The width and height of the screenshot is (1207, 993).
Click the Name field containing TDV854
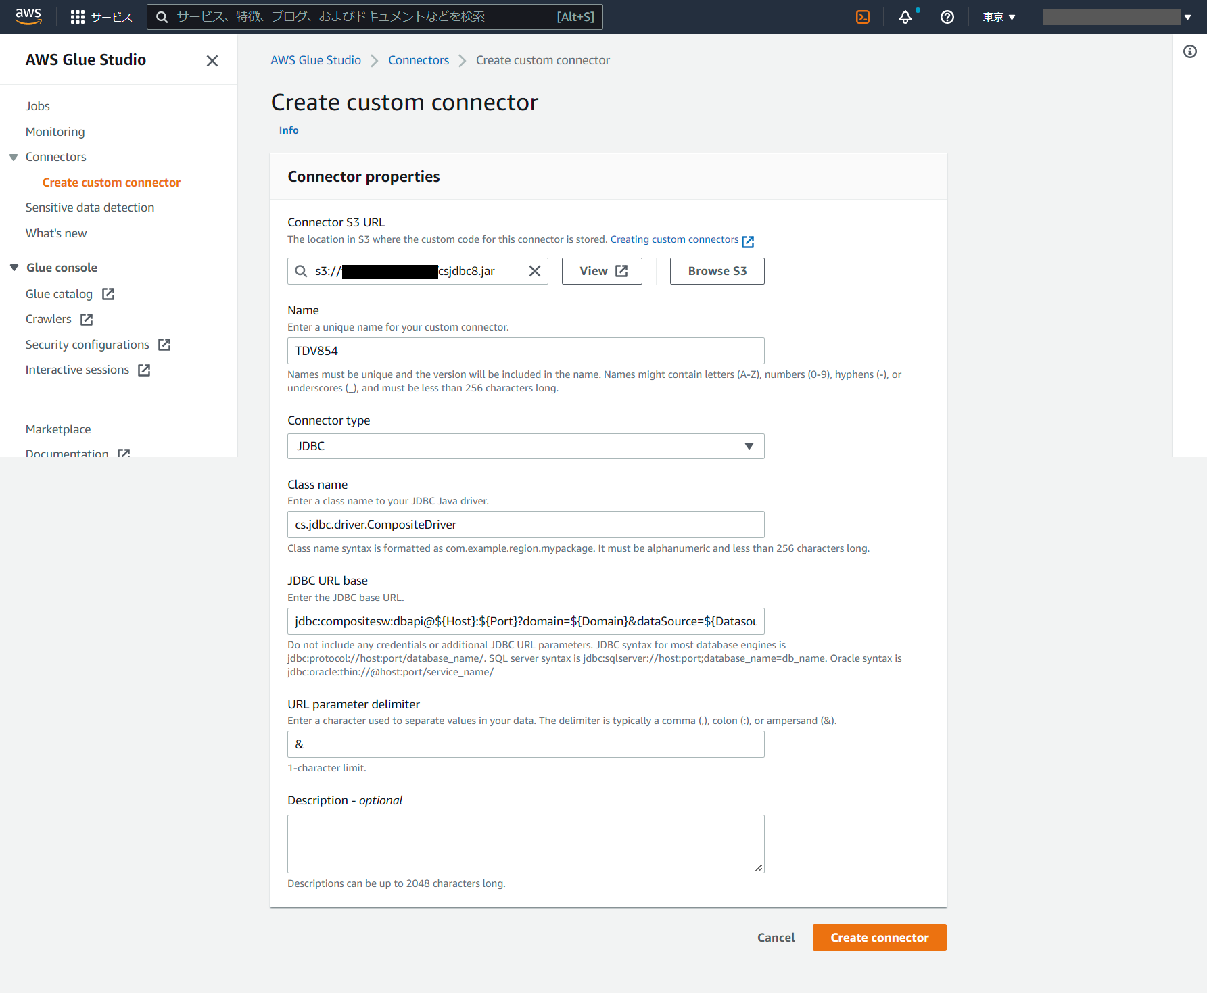coord(526,351)
